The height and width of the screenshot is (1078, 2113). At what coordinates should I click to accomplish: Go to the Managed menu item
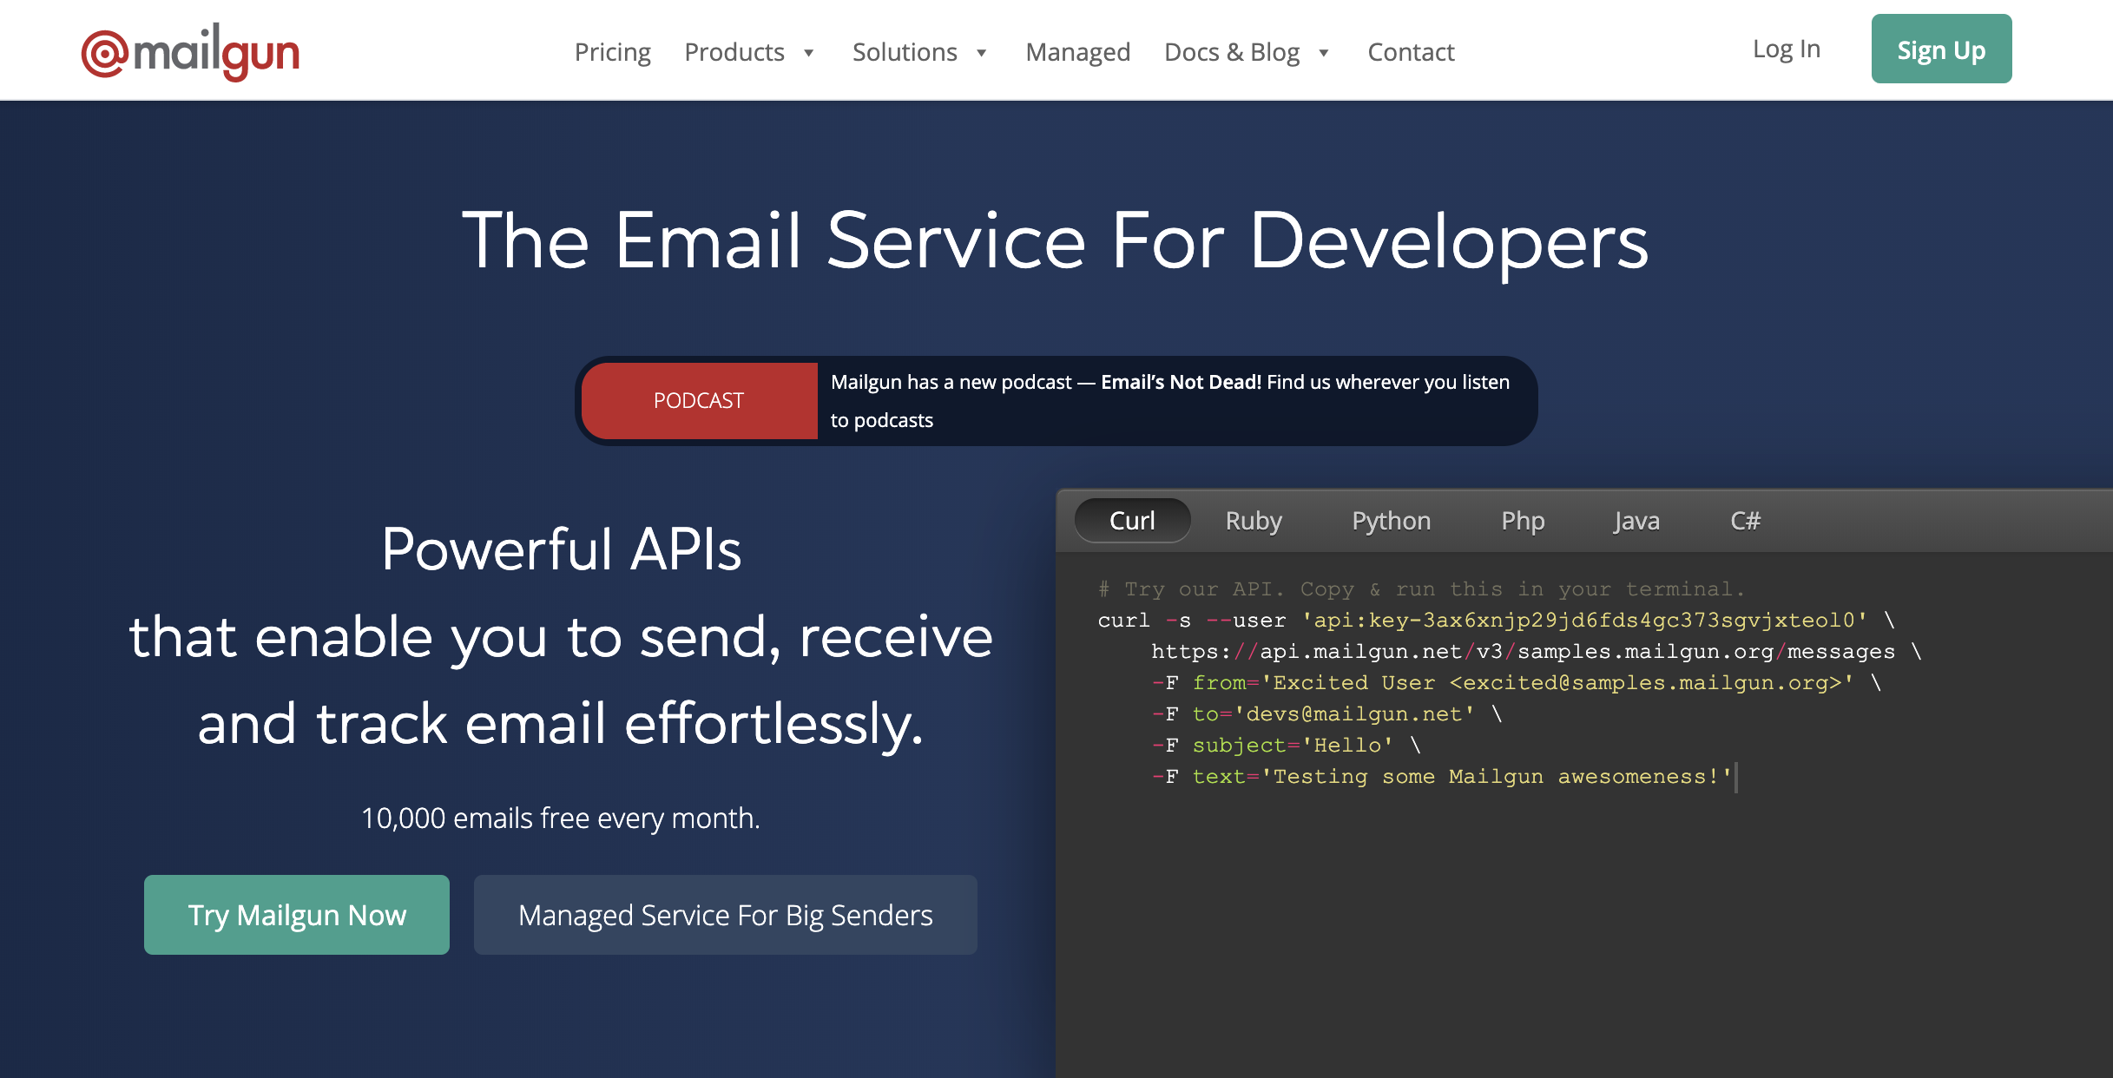point(1077,52)
